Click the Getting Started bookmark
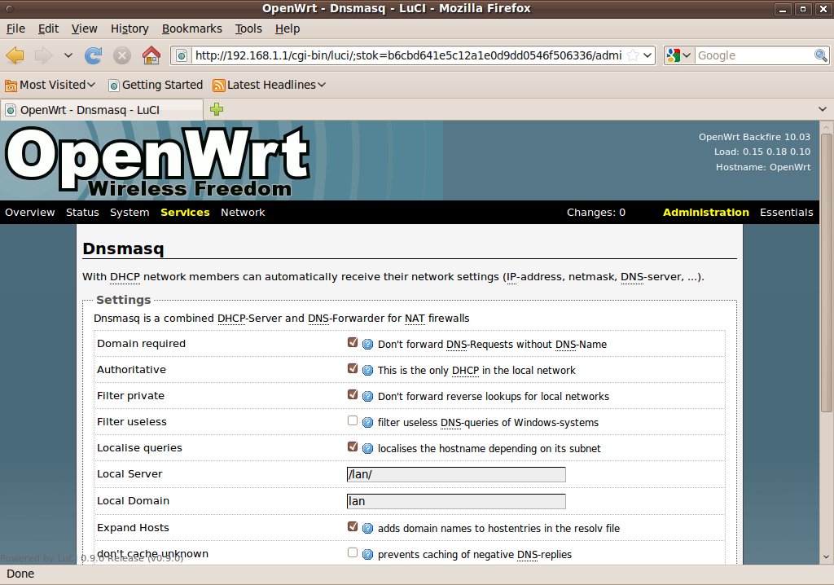 [155, 85]
